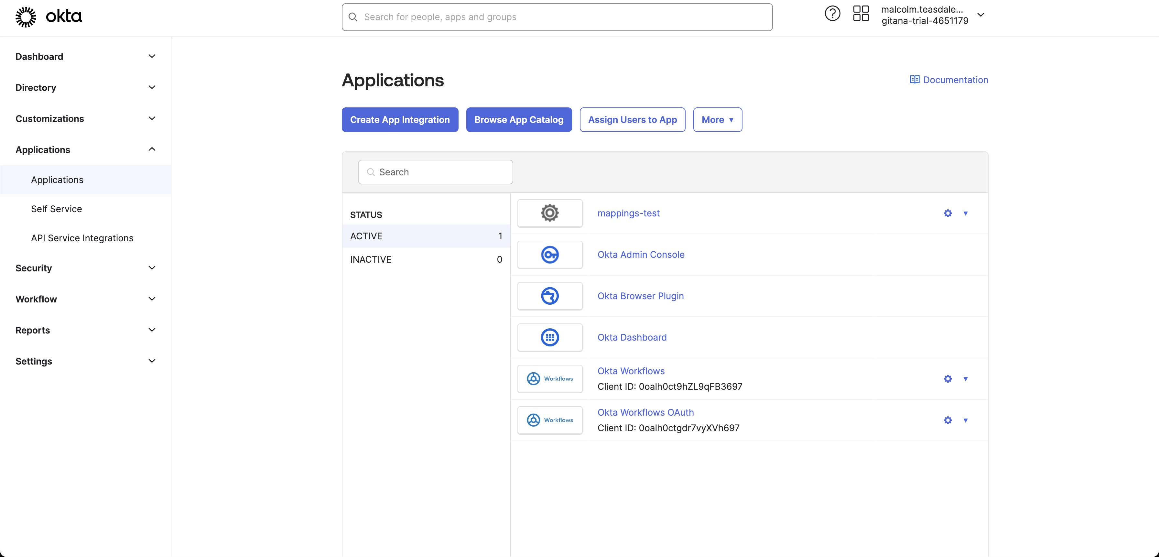Click the STATUS heading
This screenshot has width=1159, height=557.
click(x=366, y=215)
